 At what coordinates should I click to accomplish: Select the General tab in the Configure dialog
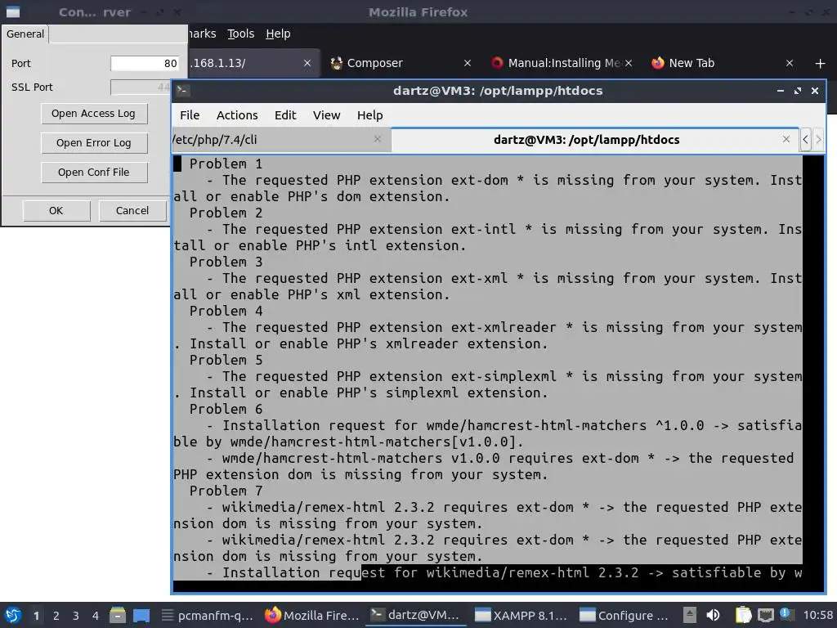coord(25,34)
